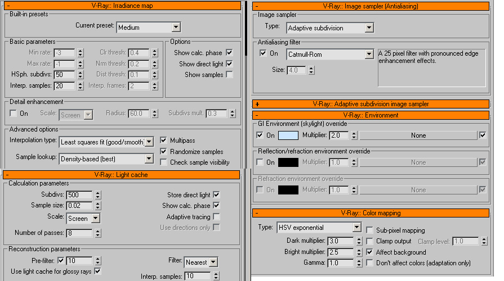Enable Show samples checkbox

coord(229,75)
